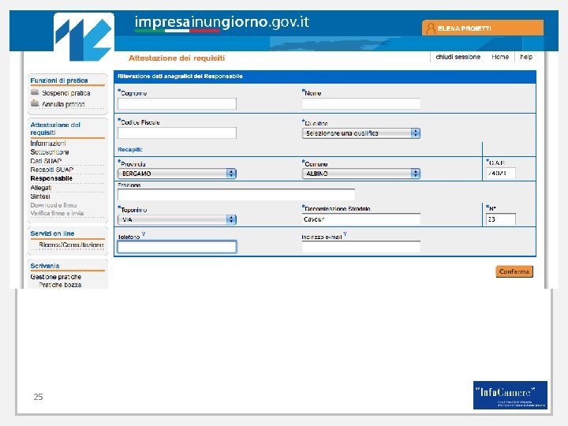Open the Toponimo dropdown showing VIA
The image size is (568, 426).
click(x=177, y=219)
